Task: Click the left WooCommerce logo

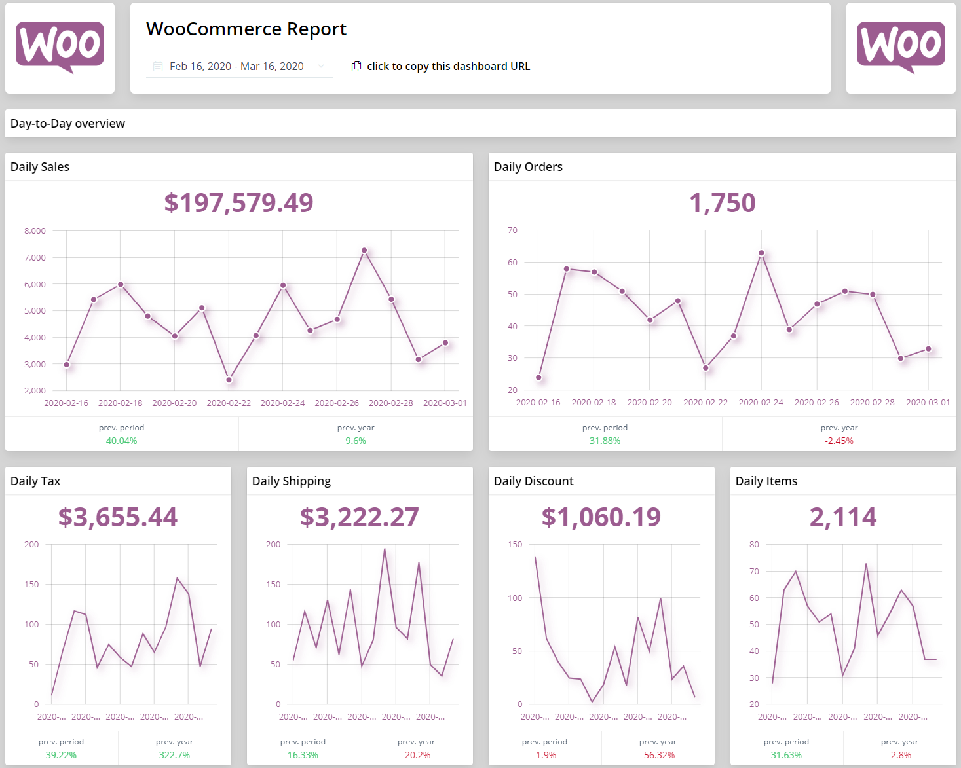Action: pos(60,47)
